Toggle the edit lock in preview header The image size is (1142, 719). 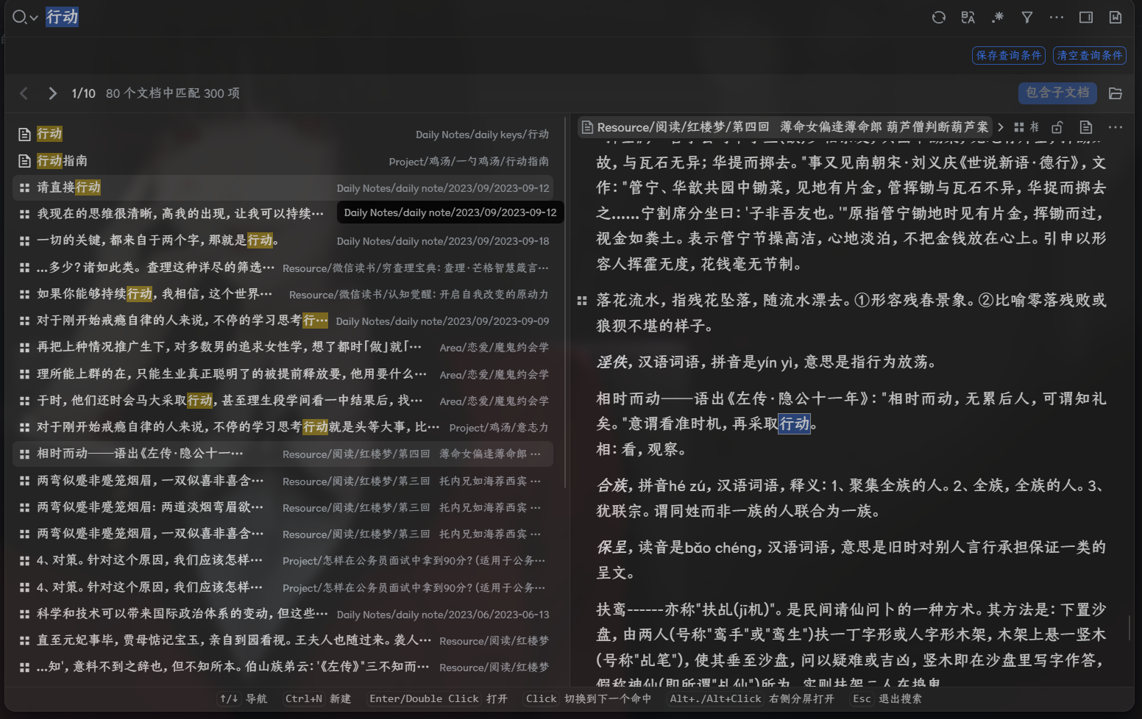[x=1057, y=127]
